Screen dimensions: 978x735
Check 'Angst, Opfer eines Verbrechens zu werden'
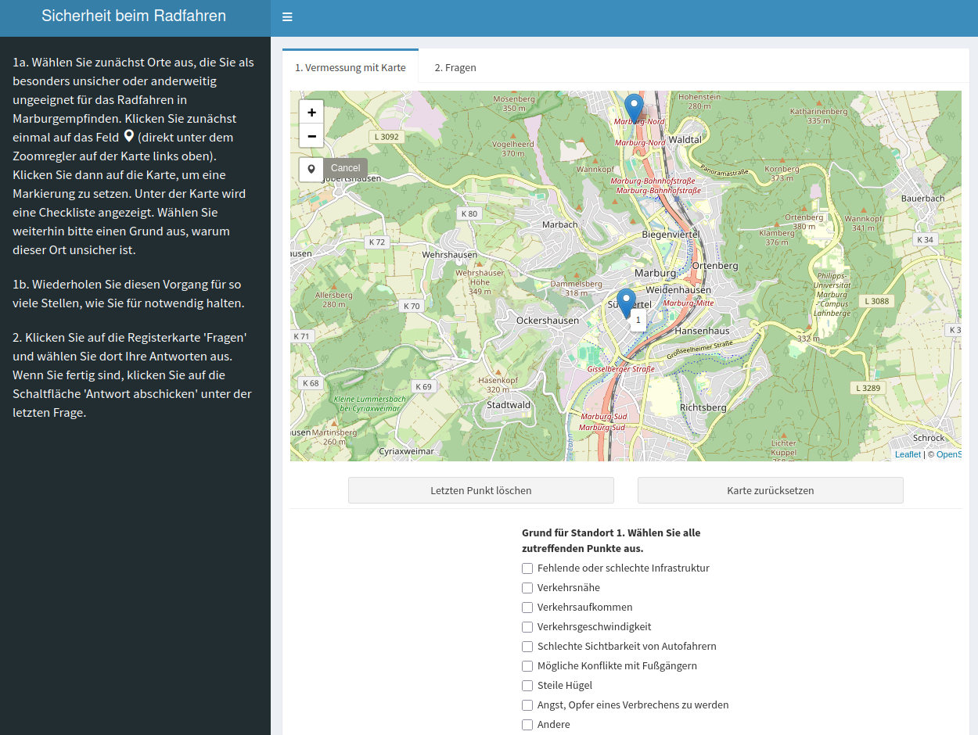coord(527,705)
